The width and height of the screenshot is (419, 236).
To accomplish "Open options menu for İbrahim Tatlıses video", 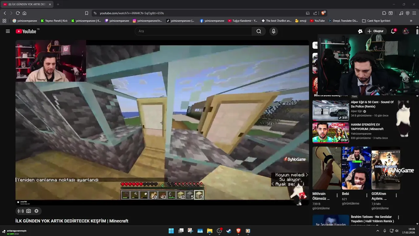I will [x=398, y=218].
